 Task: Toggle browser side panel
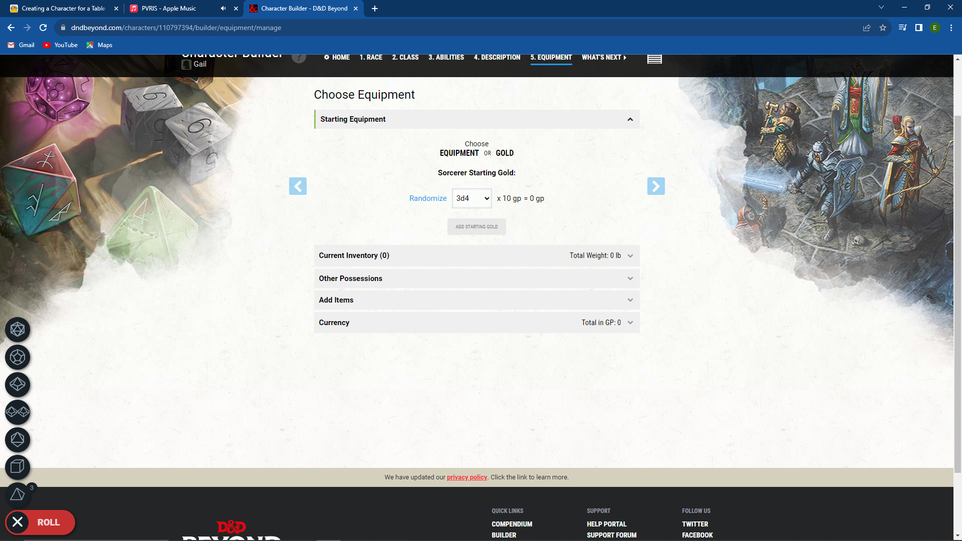(918, 28)
